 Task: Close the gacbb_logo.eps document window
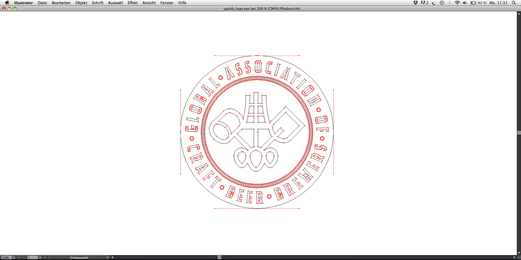tap(4, 9)
